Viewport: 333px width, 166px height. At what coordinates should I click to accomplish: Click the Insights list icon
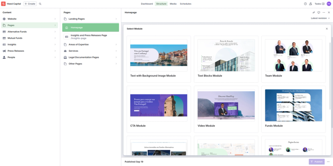[x=4, y=44]
